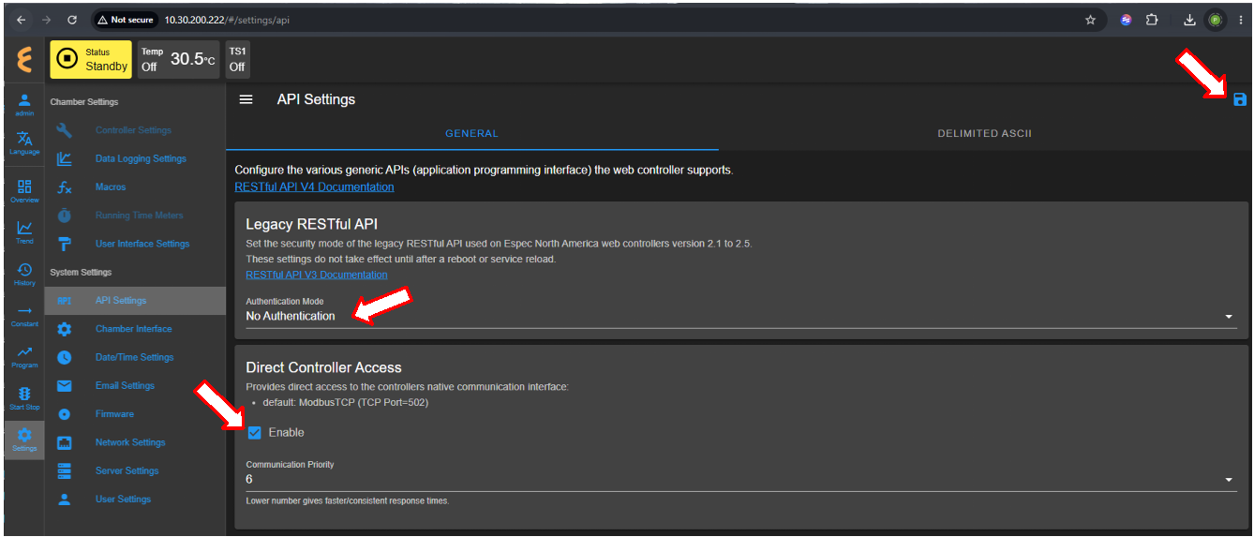This screenshot has height=537, width=1254.
Task: Click the Direct Controller Access heading
Action: click(323, 367)
